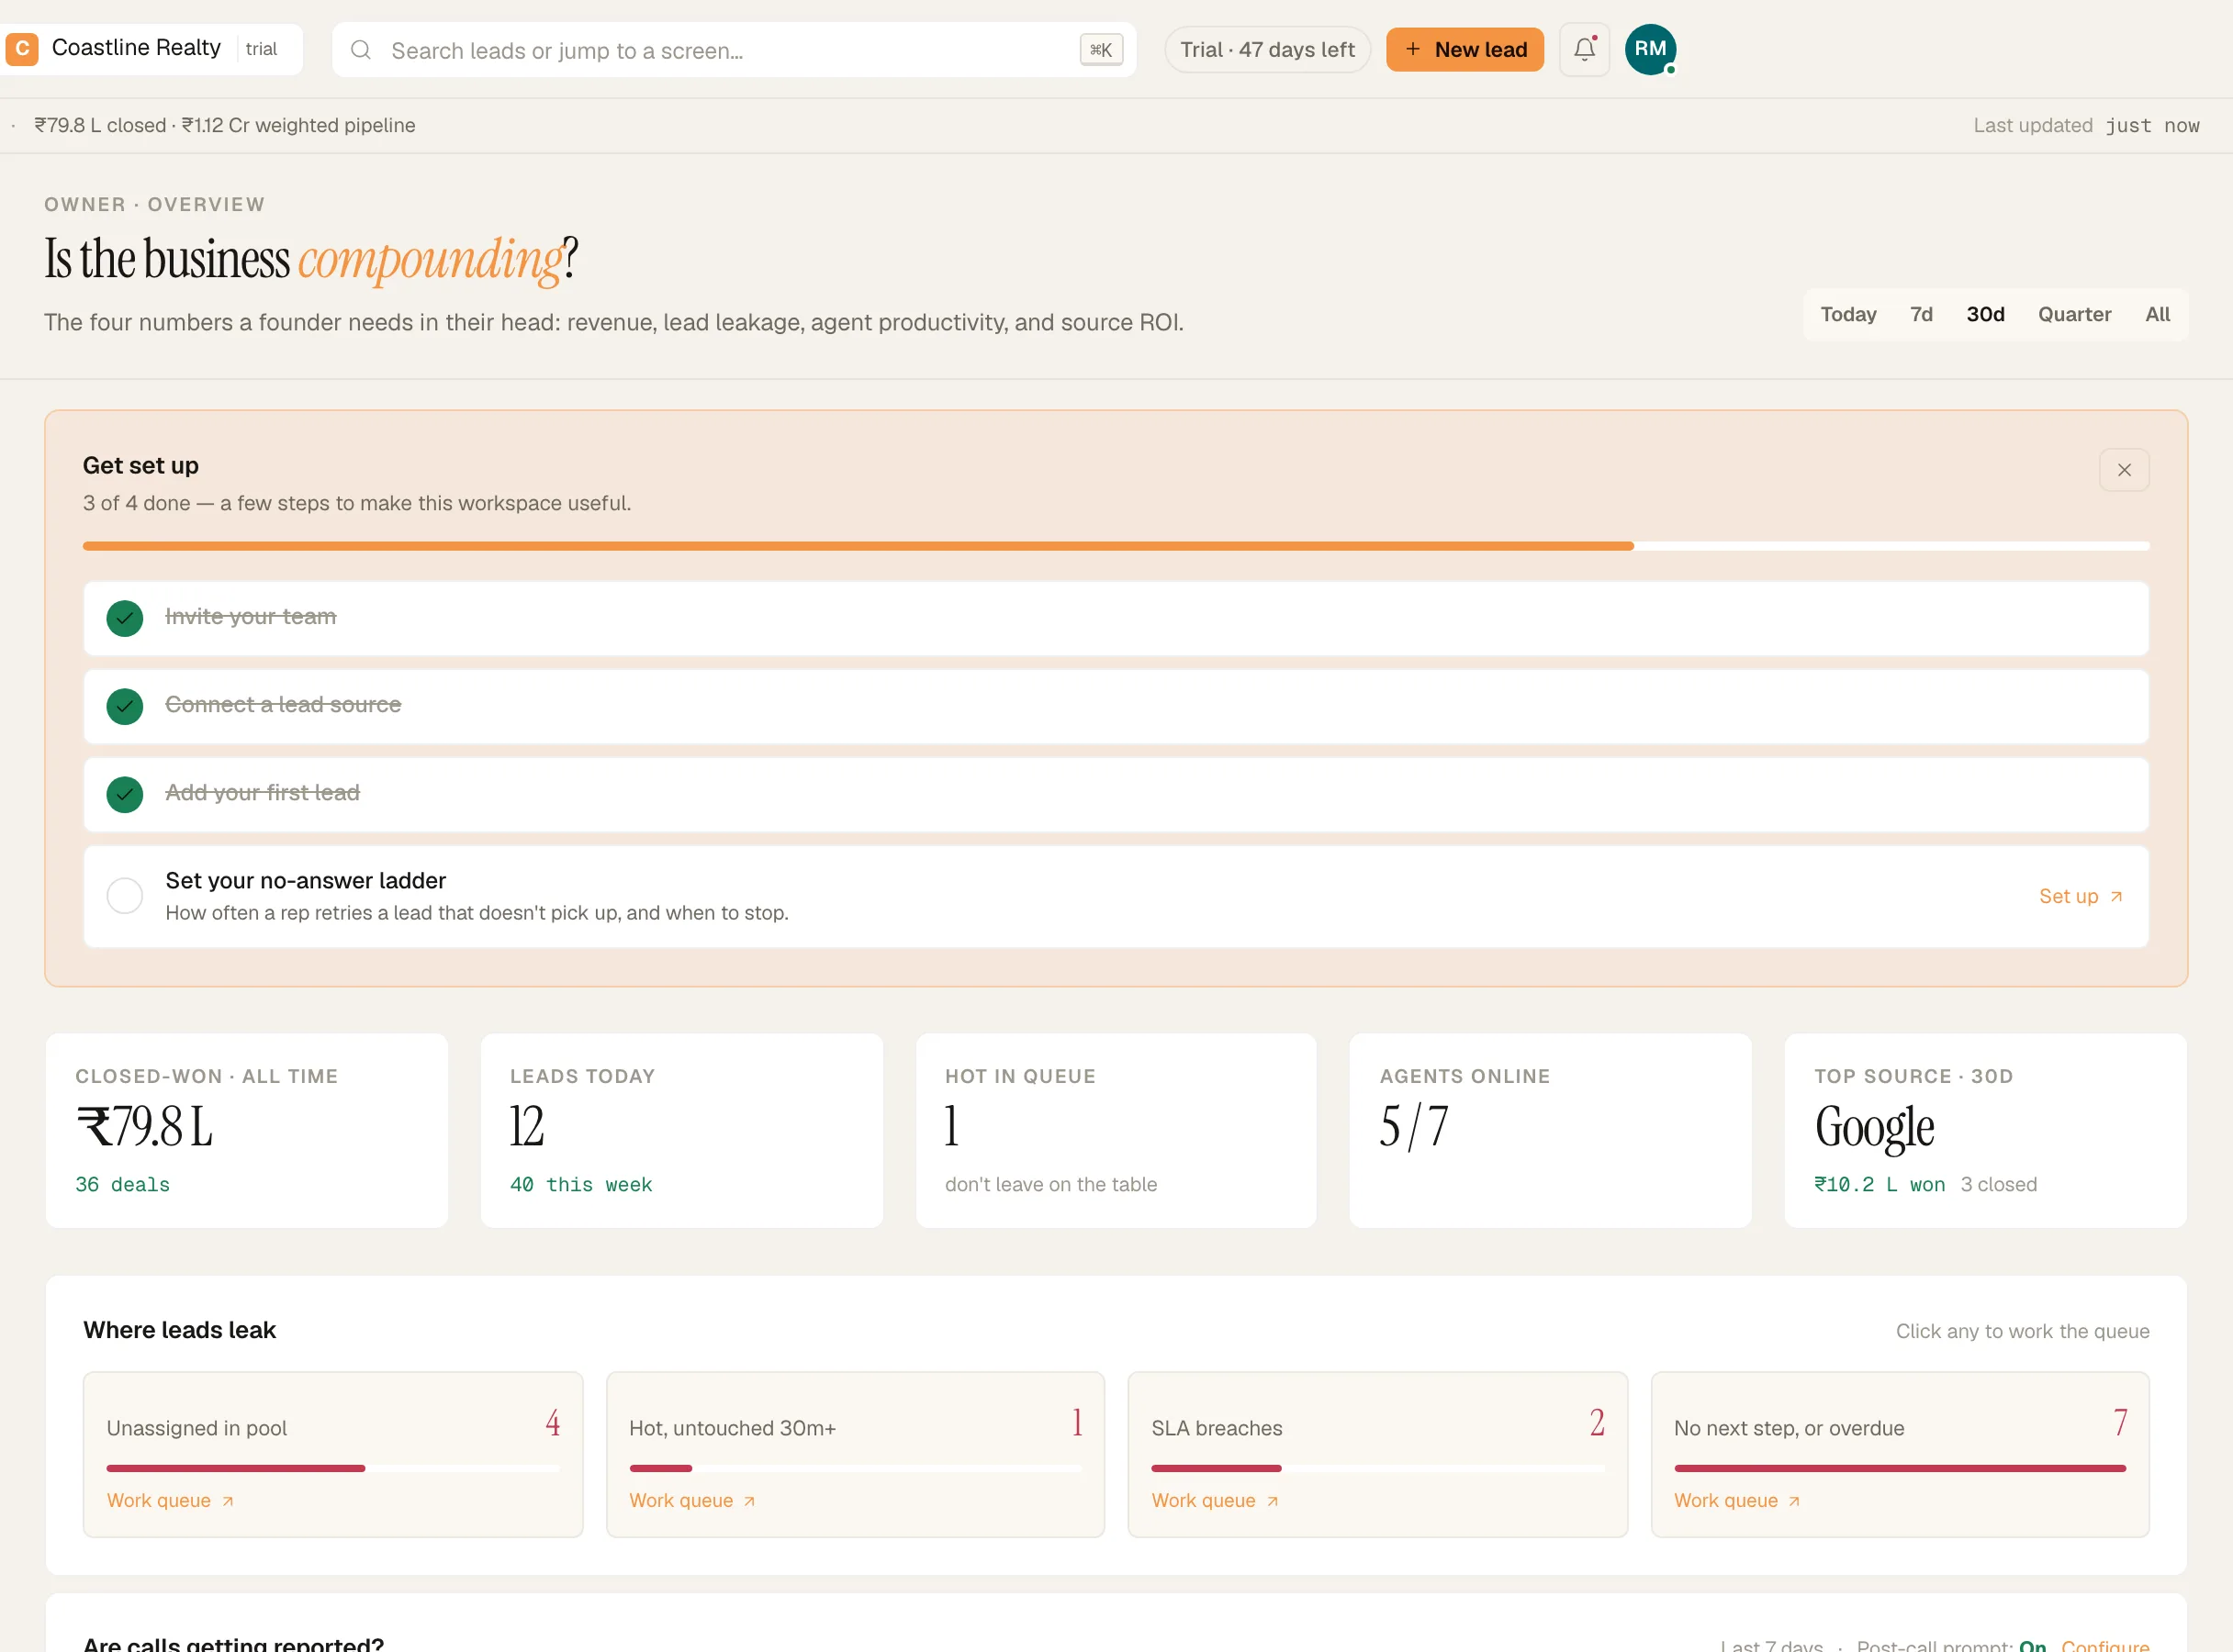Open the notifications bell
This screenshot has width=2233, height=1652.
(x=1584, y=49)
